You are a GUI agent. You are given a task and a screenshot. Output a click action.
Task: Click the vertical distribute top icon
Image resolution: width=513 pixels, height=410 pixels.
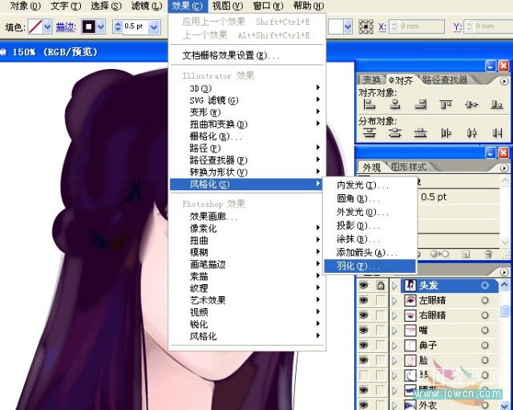[x=370, y=133]
